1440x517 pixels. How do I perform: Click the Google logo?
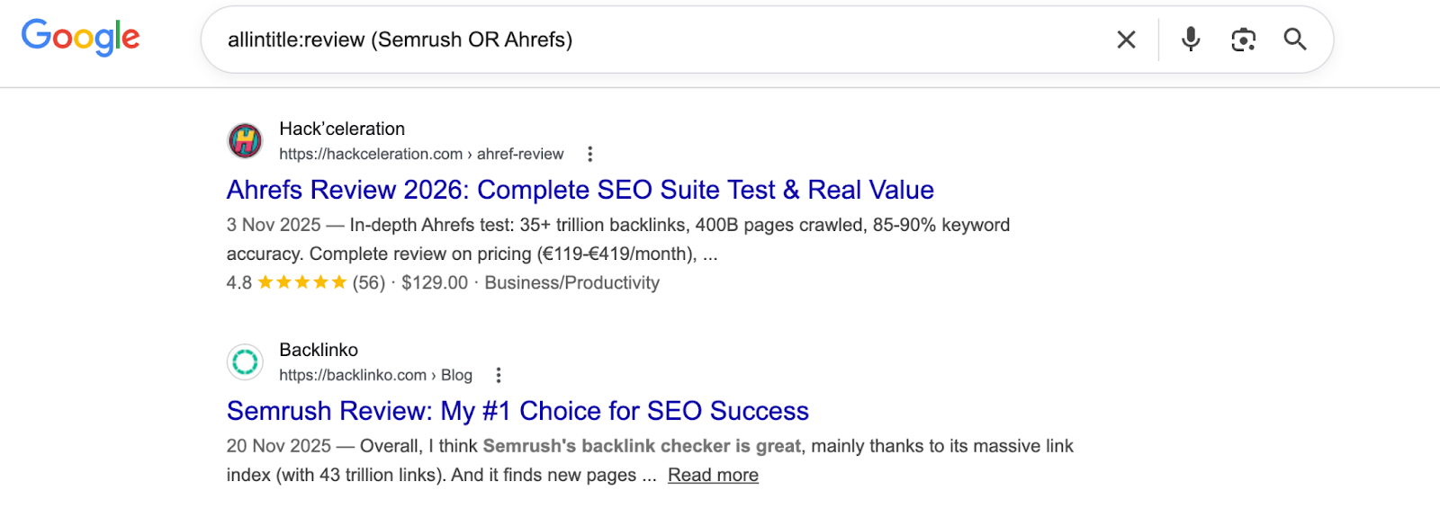tap(80, 37)
